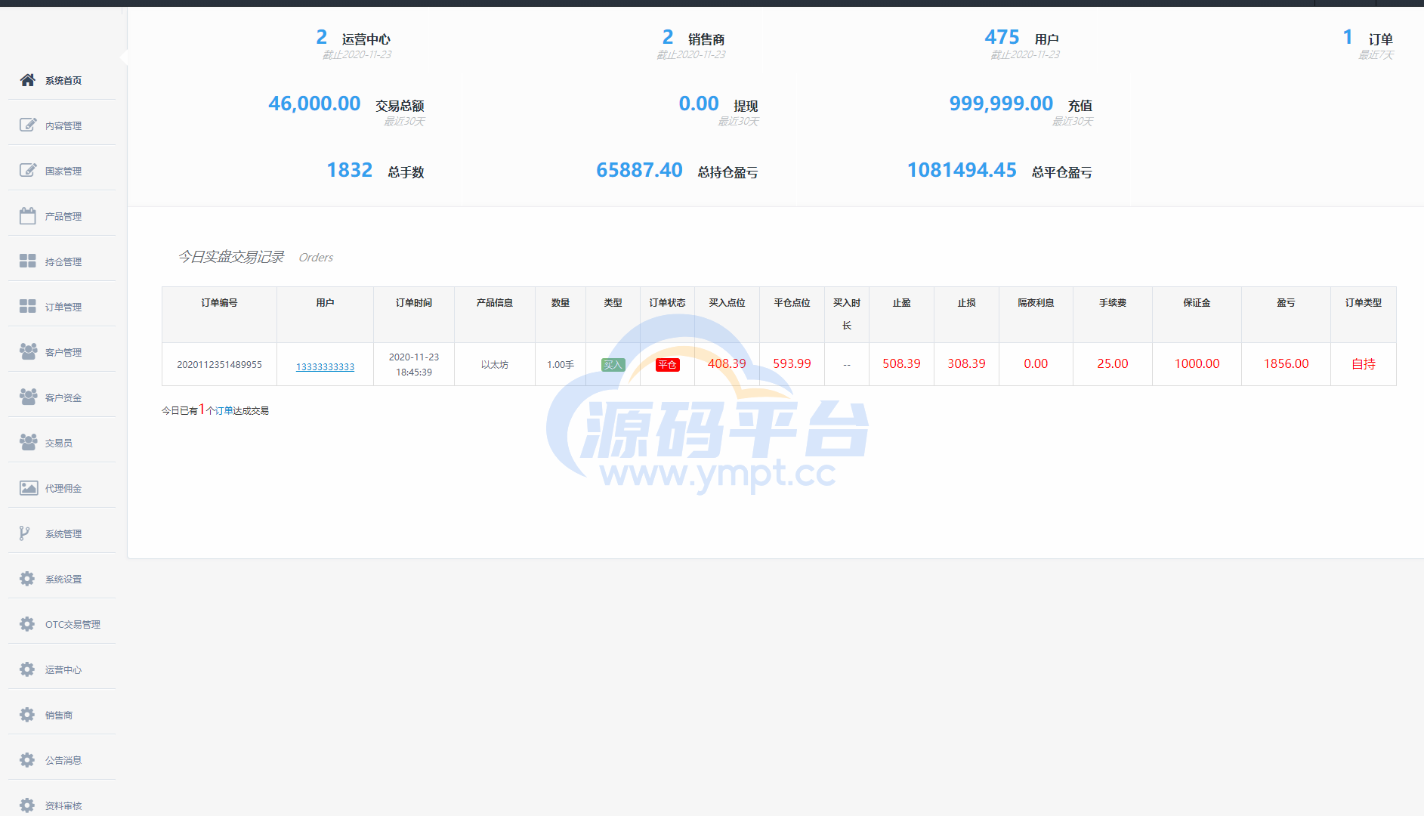Click the 65887.40 总持仓盈亏 figure

click(x=639, y=170)
